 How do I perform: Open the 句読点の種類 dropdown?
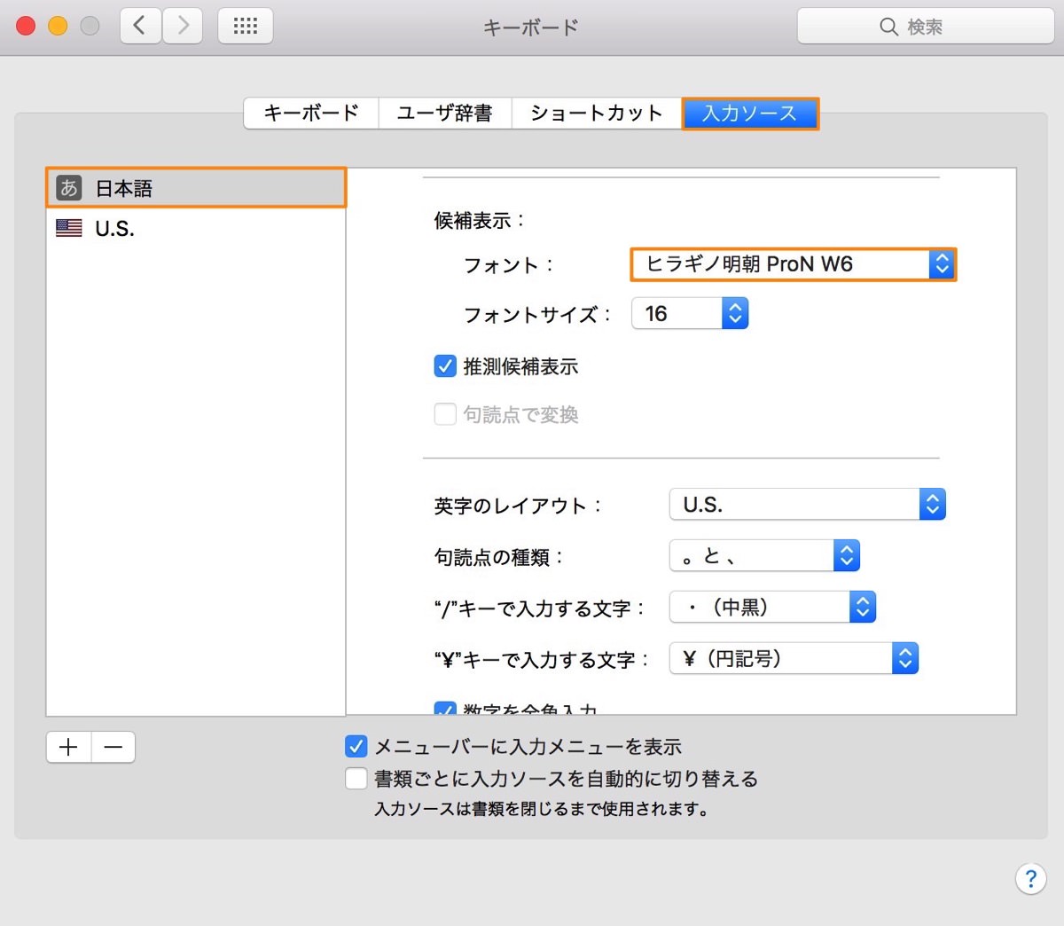[764, 556]
